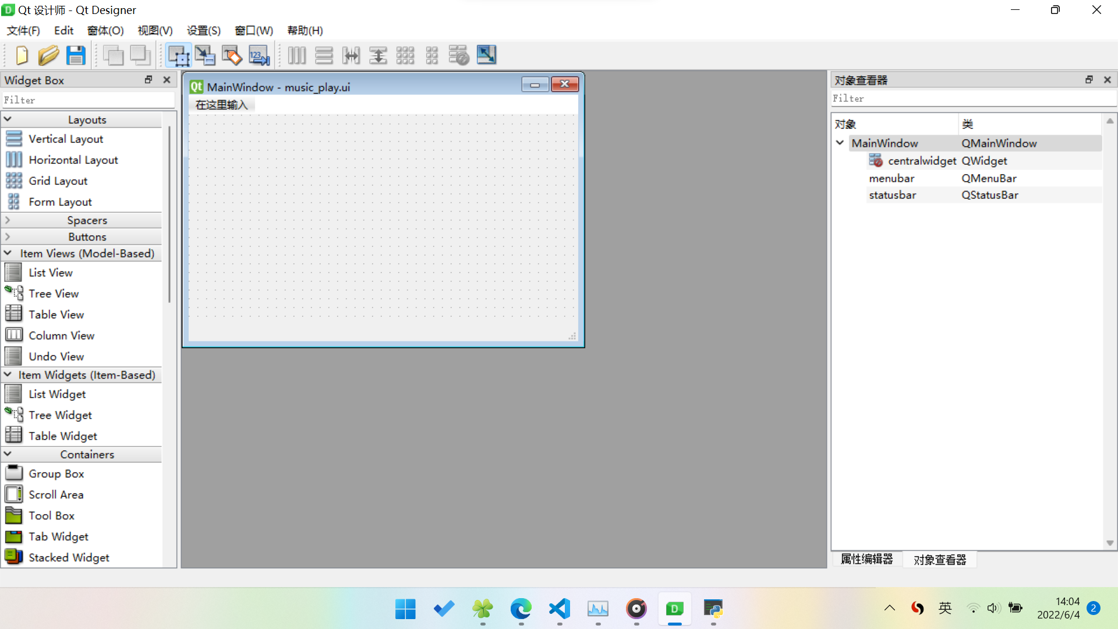Float the Object Inspector panel

coord(1089,80)
